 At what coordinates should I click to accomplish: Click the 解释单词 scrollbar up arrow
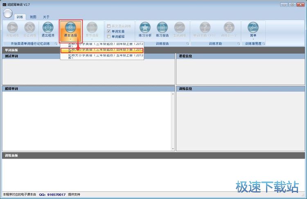(x=173, y=94)
